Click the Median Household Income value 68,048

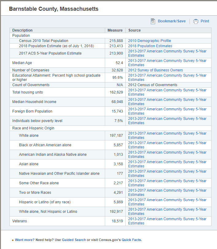(x=117, y=102)
